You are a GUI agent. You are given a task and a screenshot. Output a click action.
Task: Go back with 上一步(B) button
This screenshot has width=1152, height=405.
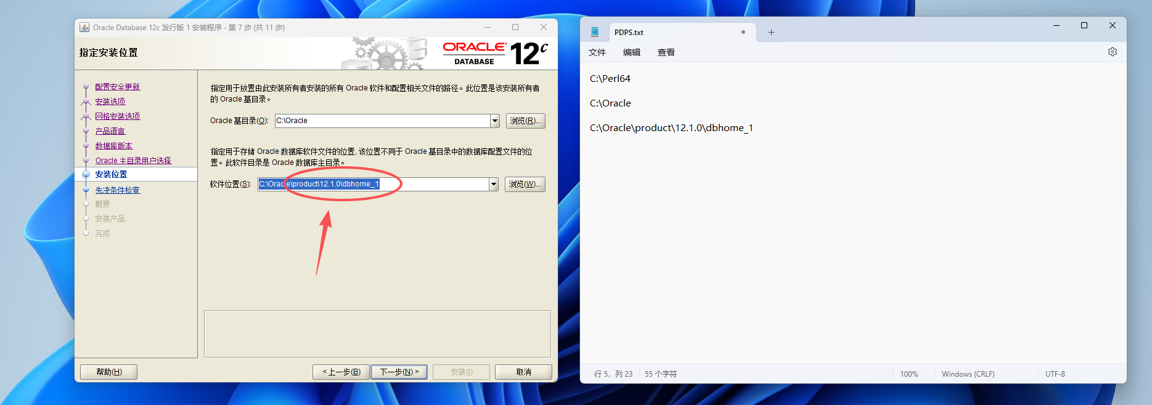tap(341, 372)
